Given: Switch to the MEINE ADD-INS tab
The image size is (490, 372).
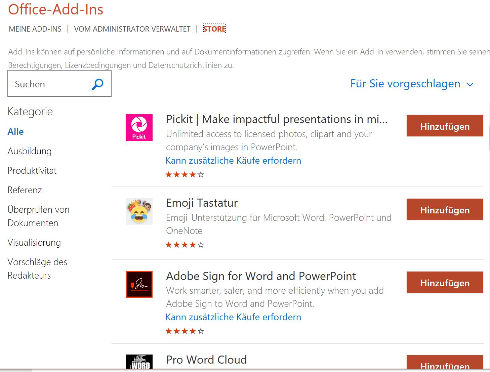Looking at the screenshot, I should (35, 29).
